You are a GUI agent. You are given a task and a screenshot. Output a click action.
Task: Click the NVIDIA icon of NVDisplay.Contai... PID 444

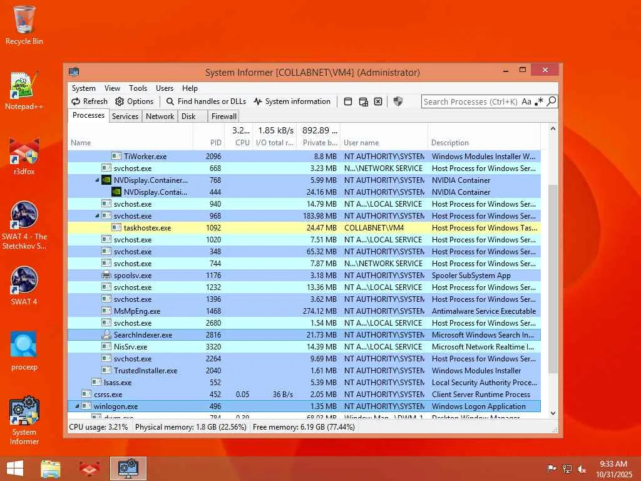click(116, 192)
